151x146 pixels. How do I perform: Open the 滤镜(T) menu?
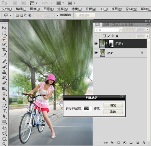[x=77, y=9]
